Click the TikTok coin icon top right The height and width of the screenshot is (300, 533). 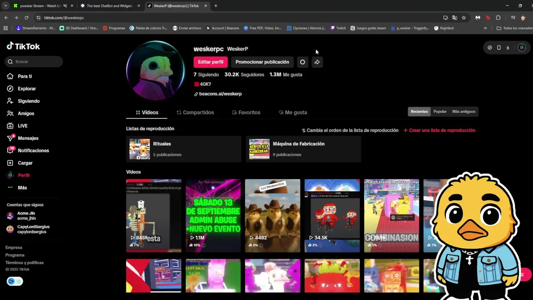click(x=490, y=47)
